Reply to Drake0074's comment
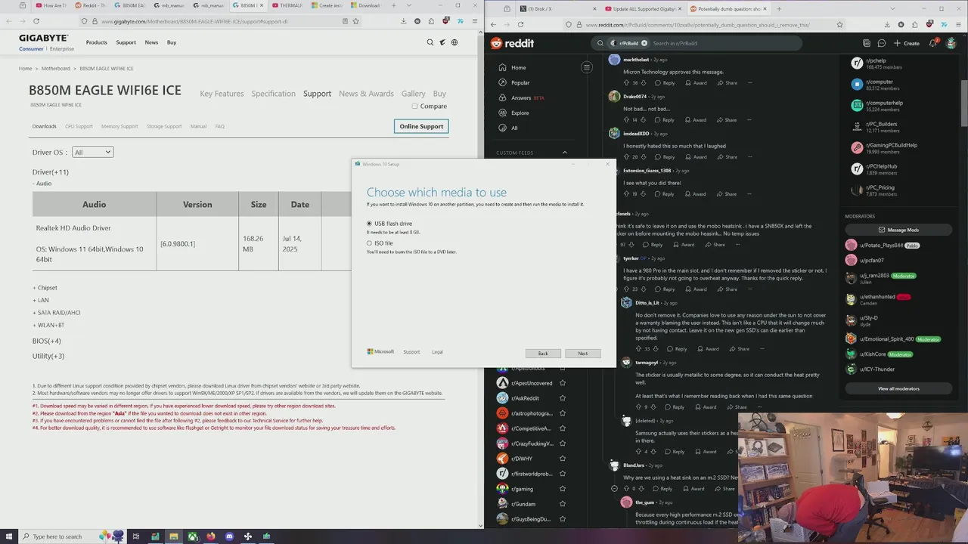Screen dimensions: 968x544 click(x=665, y=120)
